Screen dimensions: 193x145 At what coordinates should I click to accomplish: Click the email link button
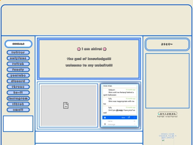coord(18,110)
